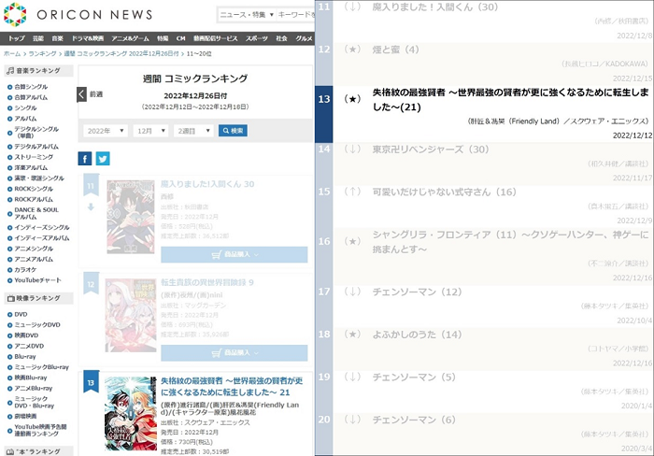This screenshot has width=654, height=456.
Task: Open ストリーミング ranking in sidebar
Action: pyautogui.click(x=34, y=157)
